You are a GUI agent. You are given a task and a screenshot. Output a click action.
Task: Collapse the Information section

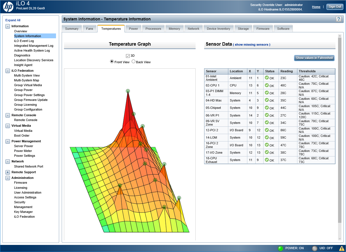(x=8, y=26)
